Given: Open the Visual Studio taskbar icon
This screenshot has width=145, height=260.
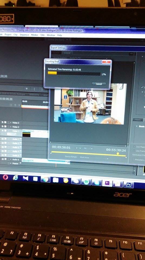Looking at the screenshot, I should click(25, 178).
